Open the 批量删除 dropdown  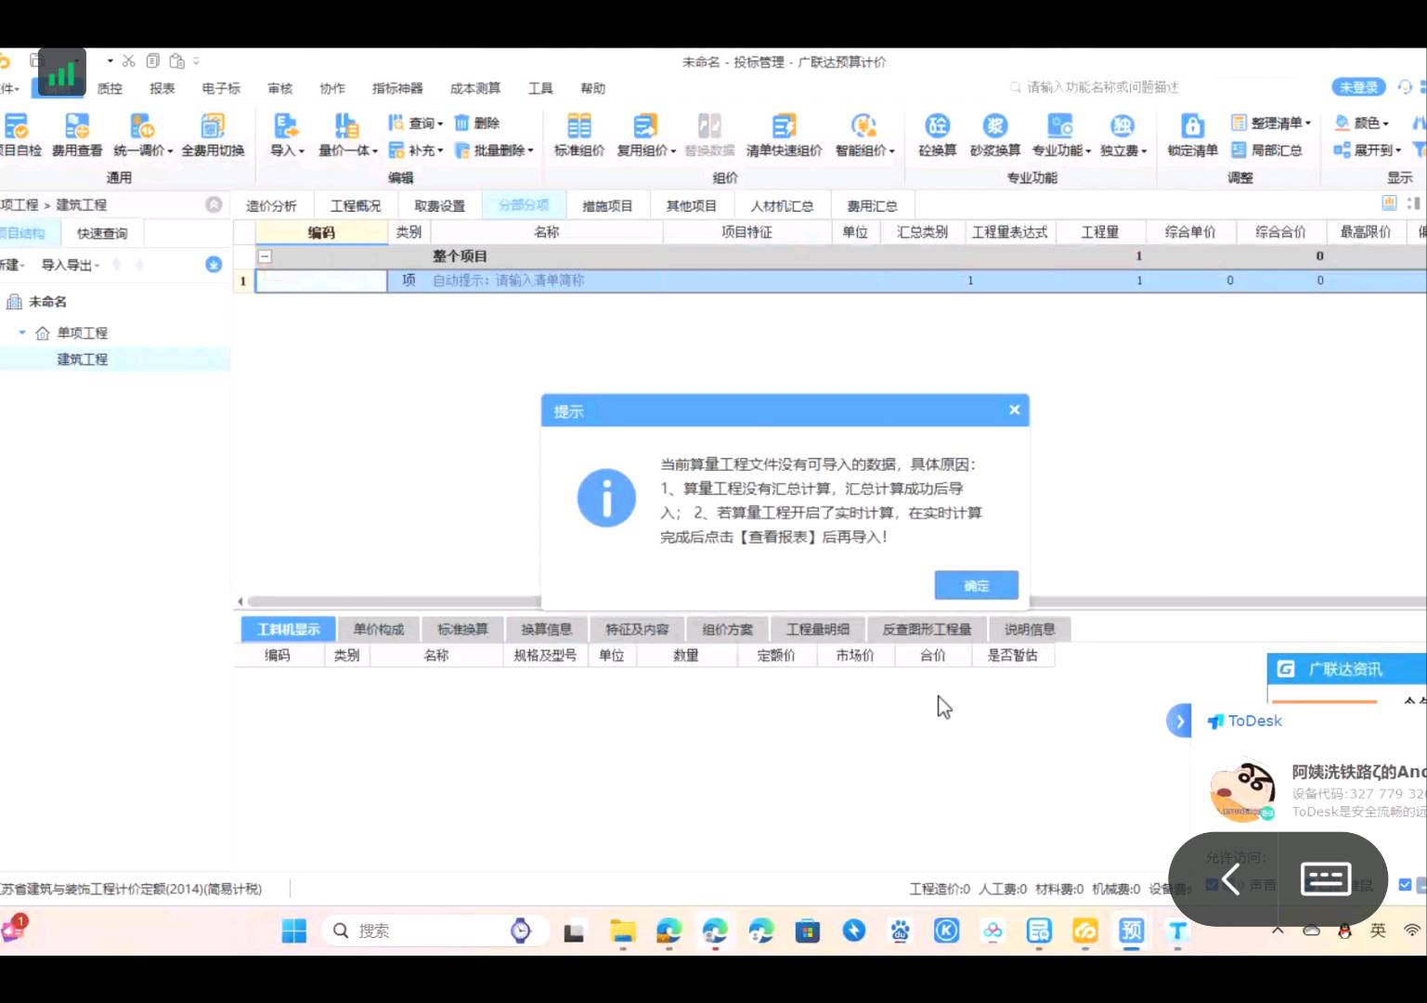[495, 150]
